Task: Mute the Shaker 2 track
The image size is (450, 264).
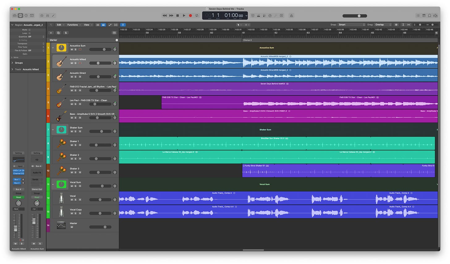Action: pos(72,159)
